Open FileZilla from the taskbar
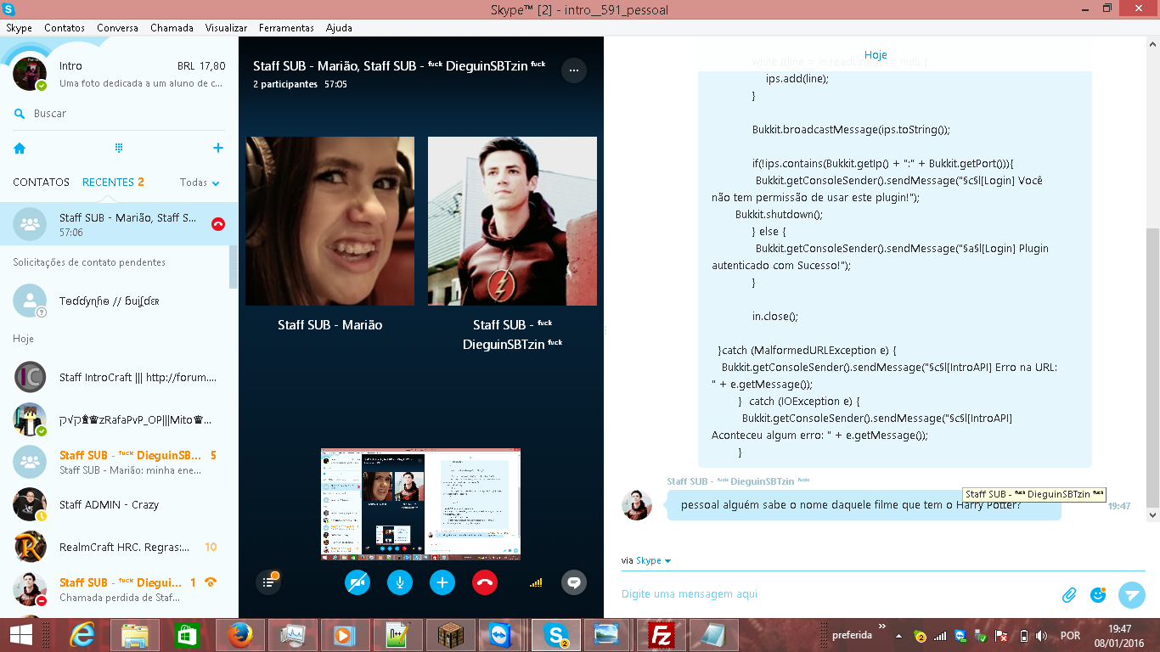Image resolution: width=1160 pixels, height=652 pixels. [662, 635]
